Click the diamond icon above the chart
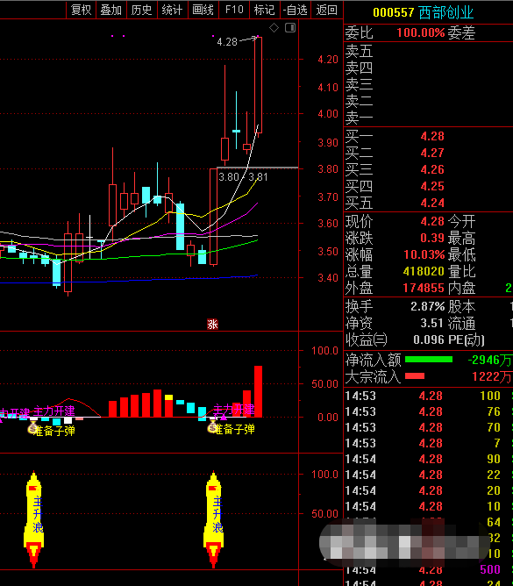513x586 pixels. click(x=274, y=28)
